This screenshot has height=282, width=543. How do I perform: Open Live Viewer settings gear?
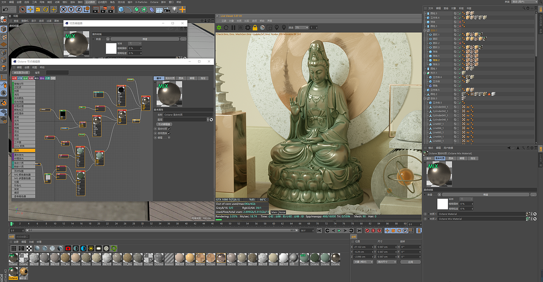coord(248,28)
